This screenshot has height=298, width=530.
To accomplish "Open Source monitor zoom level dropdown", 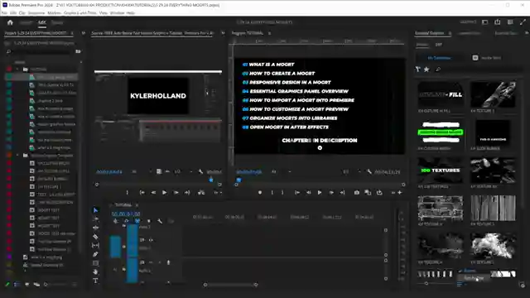I will click(141, 171).
